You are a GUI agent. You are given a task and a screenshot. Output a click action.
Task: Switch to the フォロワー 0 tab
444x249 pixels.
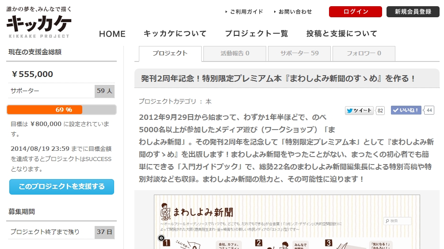tap(364, 54)
